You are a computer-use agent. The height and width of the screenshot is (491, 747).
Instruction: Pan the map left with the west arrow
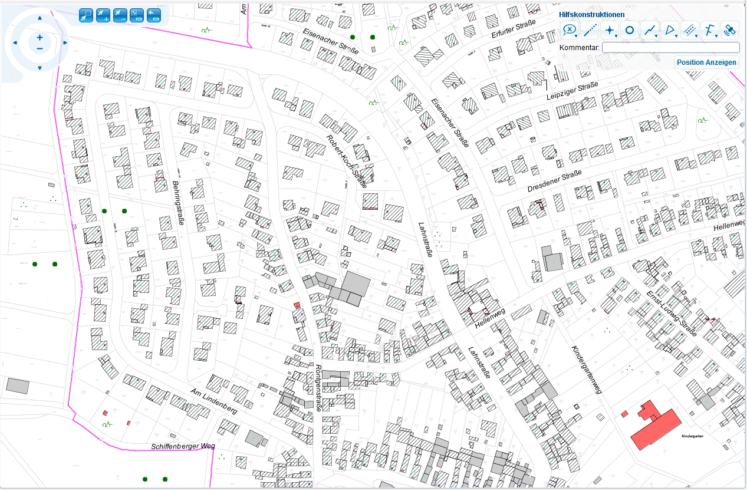[15, 42]
